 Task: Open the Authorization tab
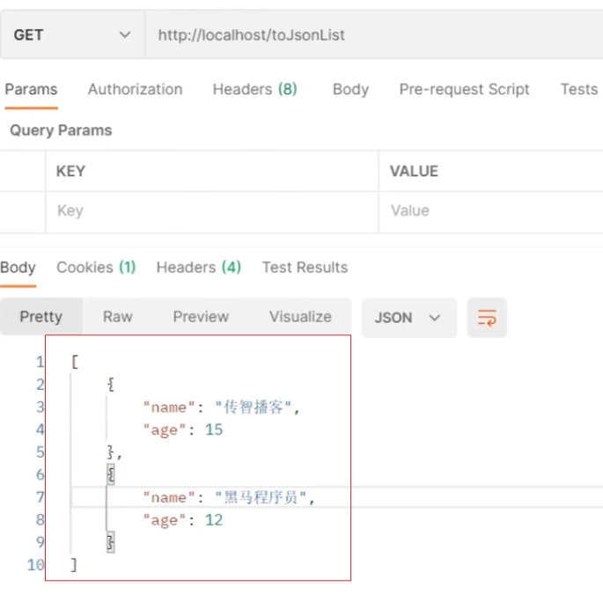tap(135, 89)
